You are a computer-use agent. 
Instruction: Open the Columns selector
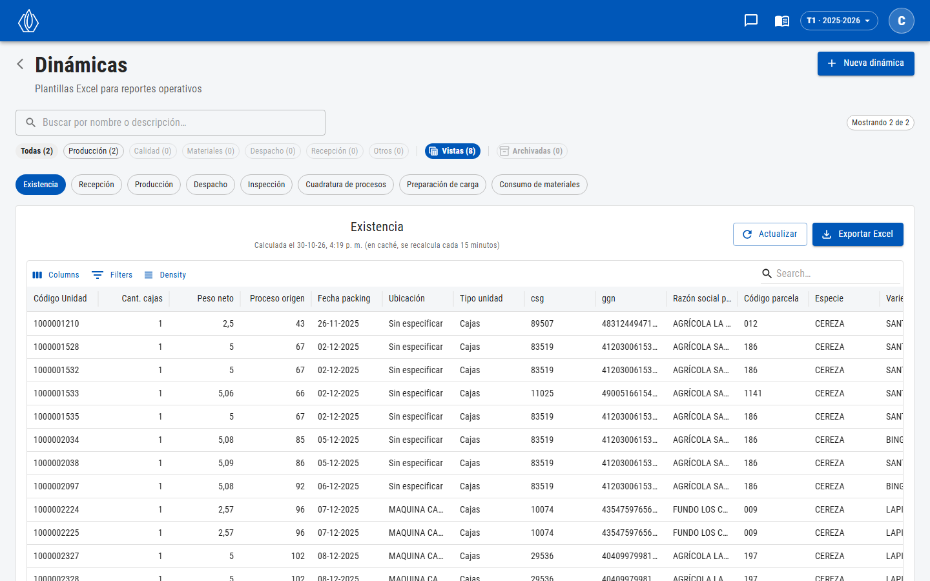coord(56,275)
